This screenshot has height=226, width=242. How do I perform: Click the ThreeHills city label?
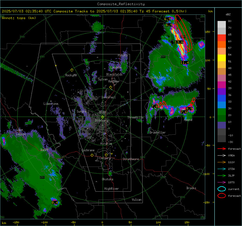[135, 117]
